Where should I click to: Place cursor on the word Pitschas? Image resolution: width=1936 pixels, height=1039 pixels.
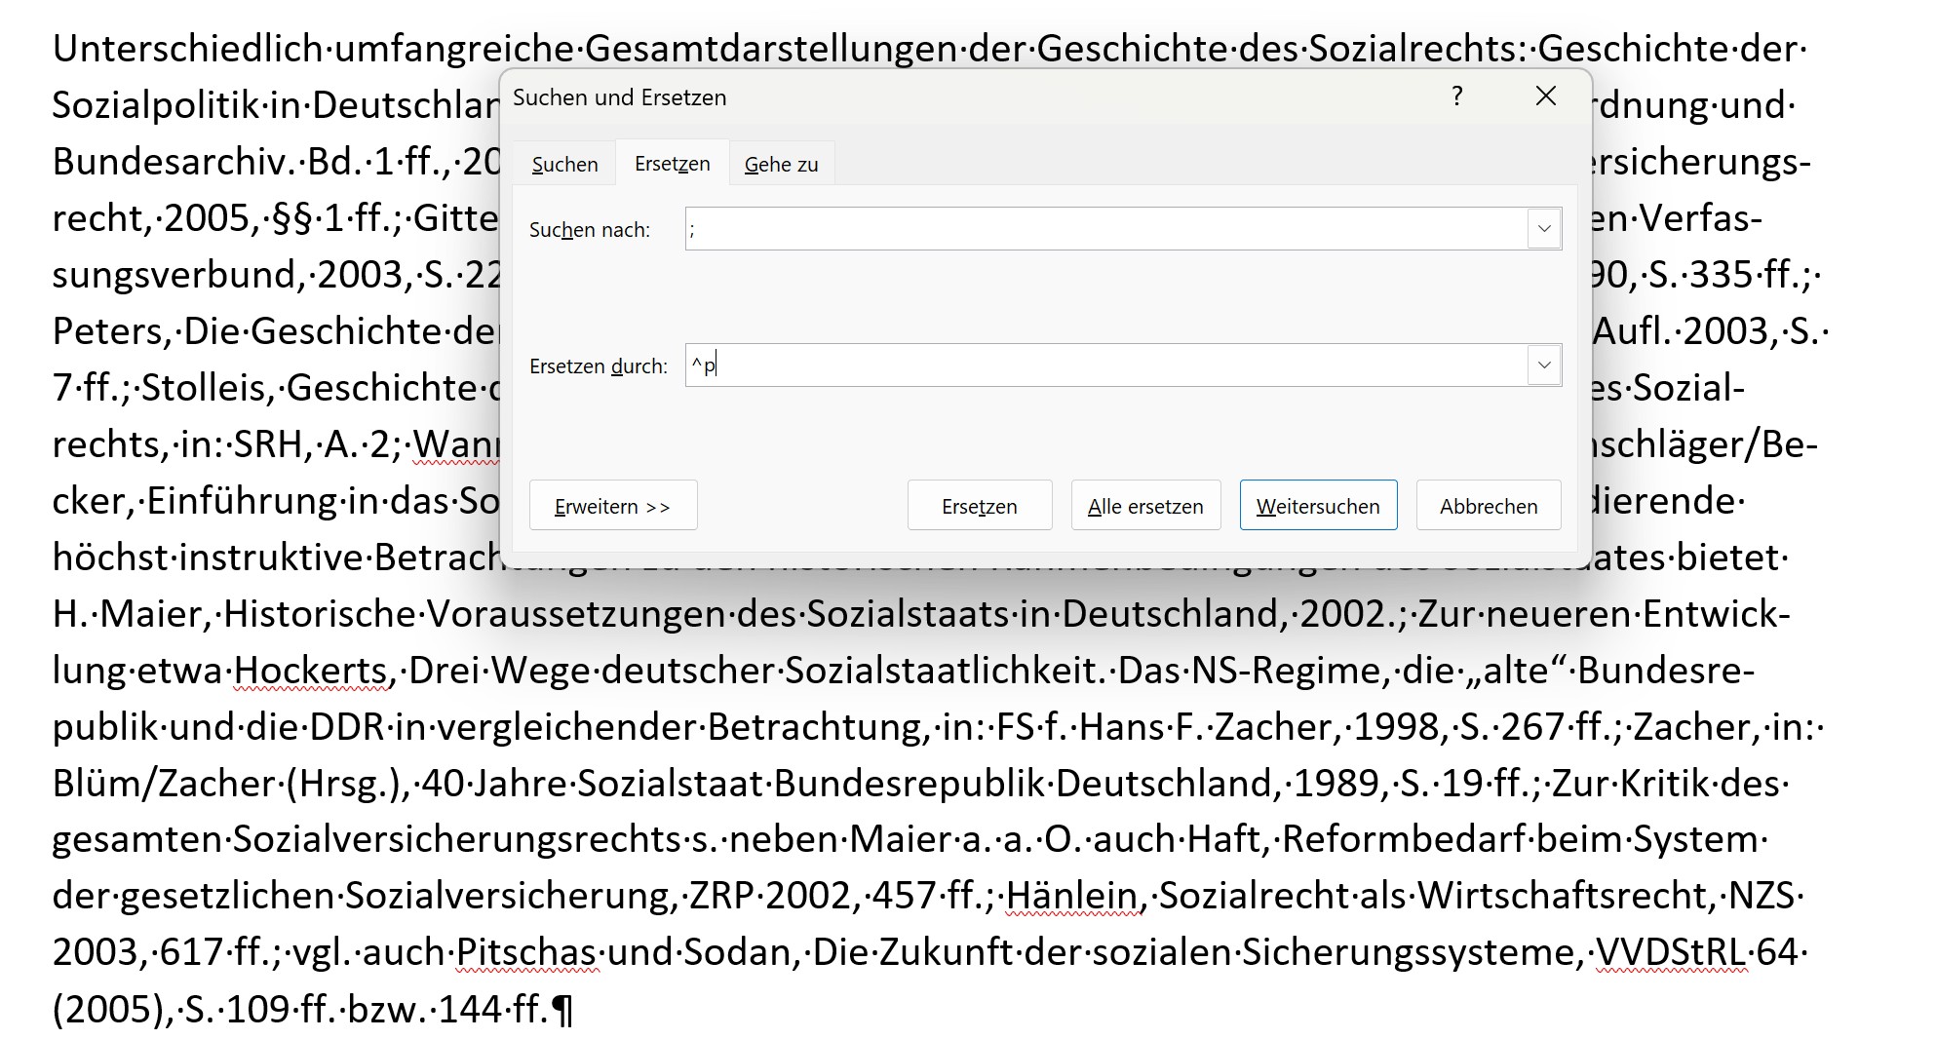(526, 952)
